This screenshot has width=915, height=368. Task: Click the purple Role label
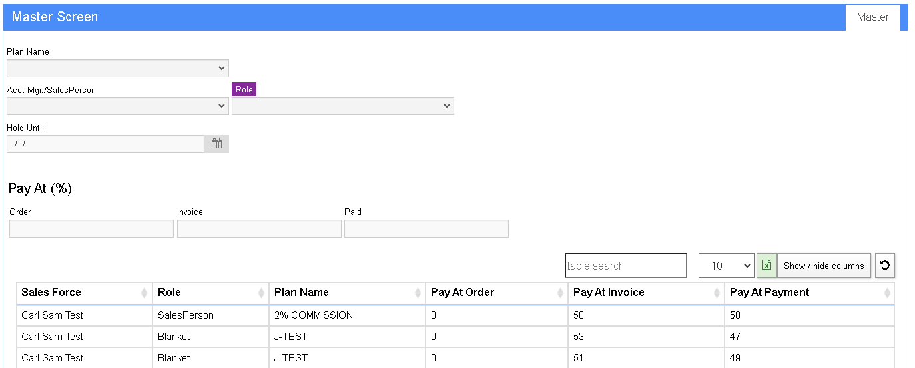click(244, 90)
